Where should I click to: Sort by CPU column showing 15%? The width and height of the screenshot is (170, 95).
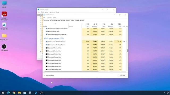coord(86,25)
